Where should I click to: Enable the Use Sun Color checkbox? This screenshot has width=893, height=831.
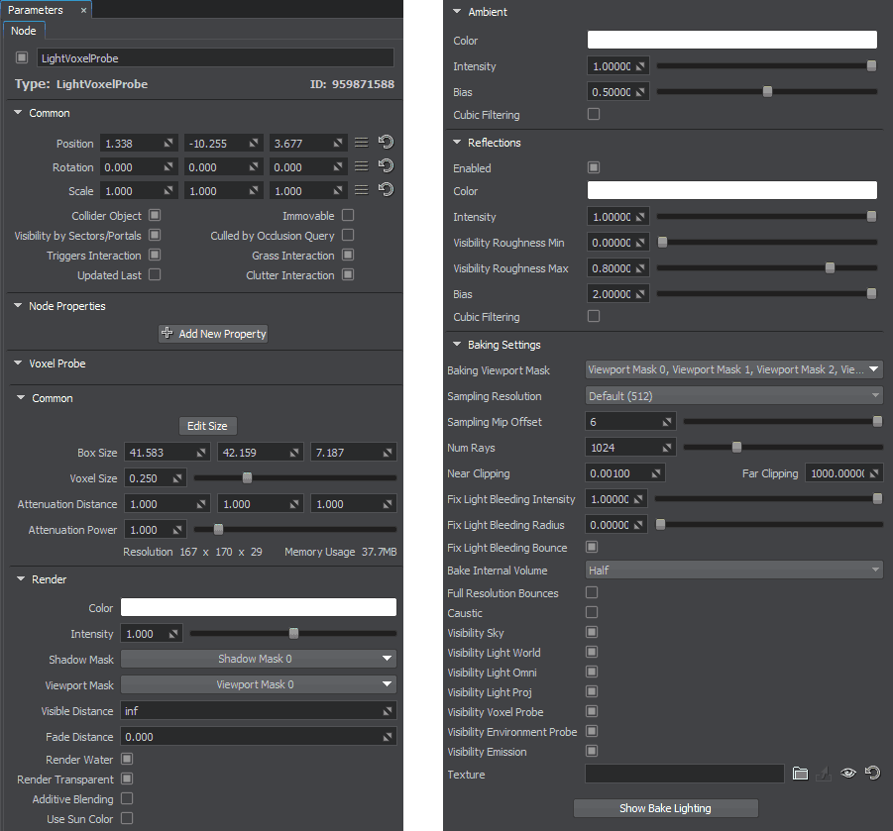(127, 819)
